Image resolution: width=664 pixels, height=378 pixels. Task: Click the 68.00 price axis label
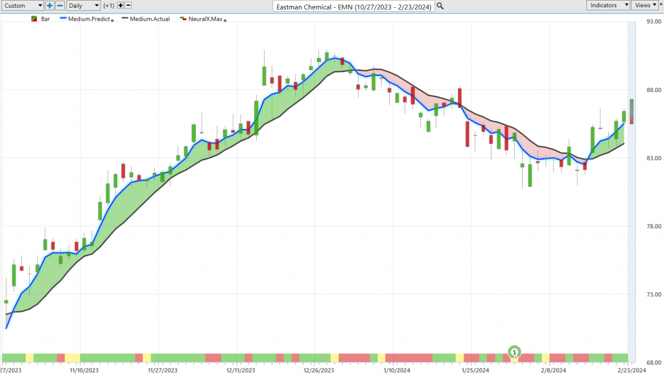pyautogui.click(x=654, y=362)
